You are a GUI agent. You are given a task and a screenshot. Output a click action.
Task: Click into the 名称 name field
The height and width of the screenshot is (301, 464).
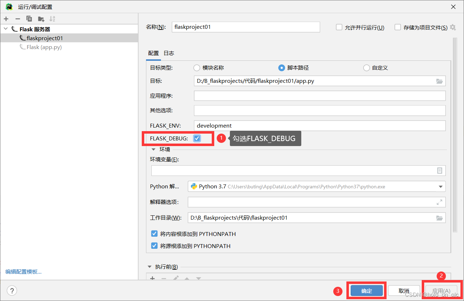click(246, 27)
